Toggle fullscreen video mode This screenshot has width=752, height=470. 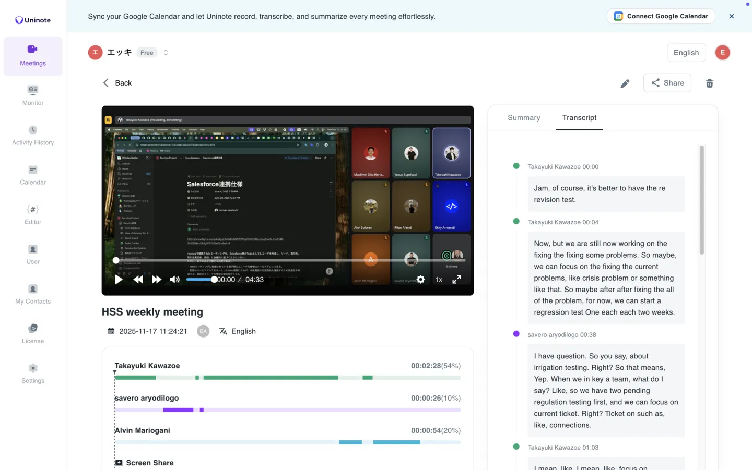pos(456,280)
